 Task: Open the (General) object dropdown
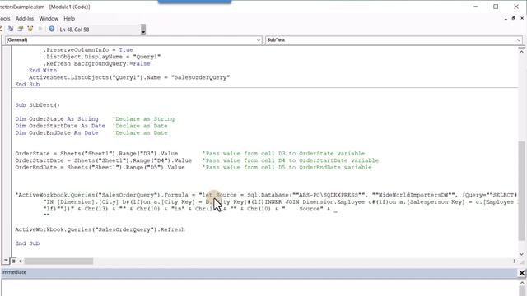pyautogui.click(x=133, y=40)
